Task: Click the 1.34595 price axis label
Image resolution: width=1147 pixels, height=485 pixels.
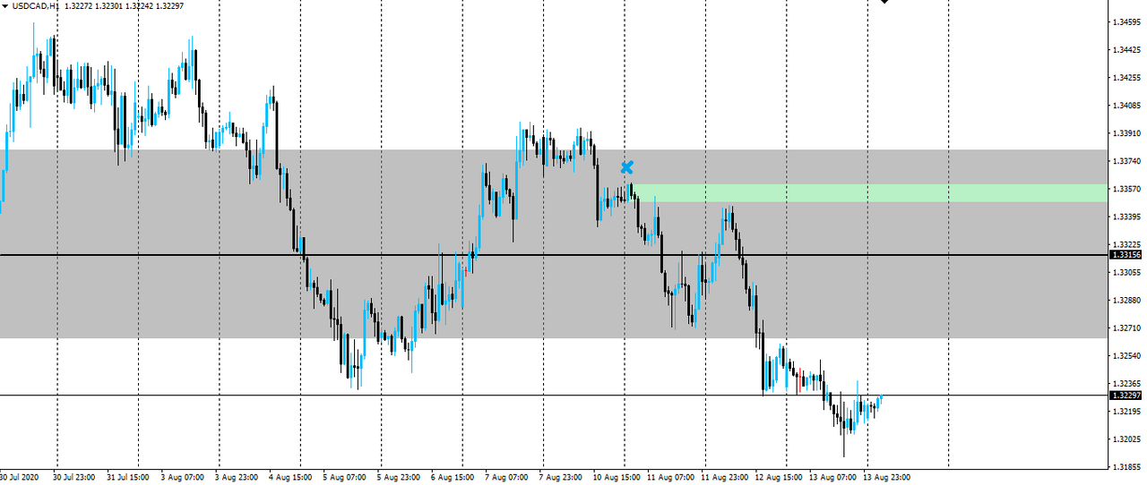Action: [x=1127, y=21]
